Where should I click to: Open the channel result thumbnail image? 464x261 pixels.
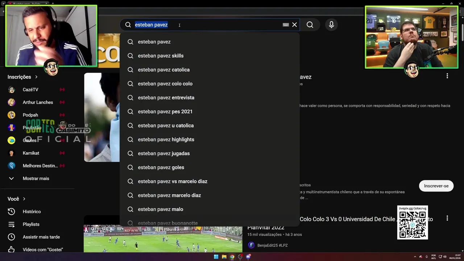(x=102, y=117)
